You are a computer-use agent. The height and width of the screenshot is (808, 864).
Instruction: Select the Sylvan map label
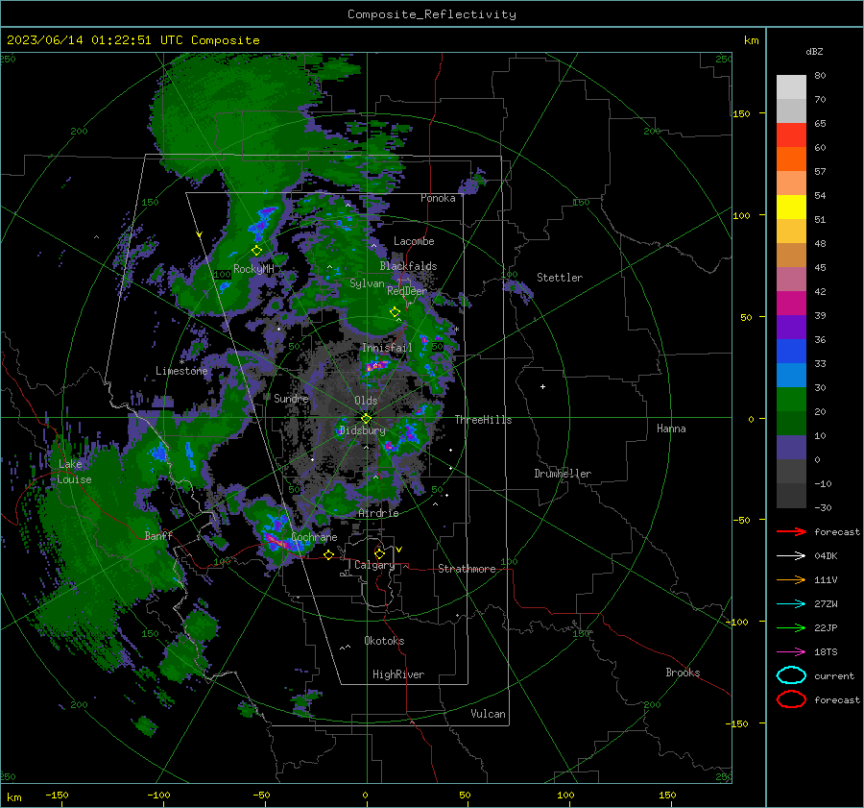click(367, 283)
